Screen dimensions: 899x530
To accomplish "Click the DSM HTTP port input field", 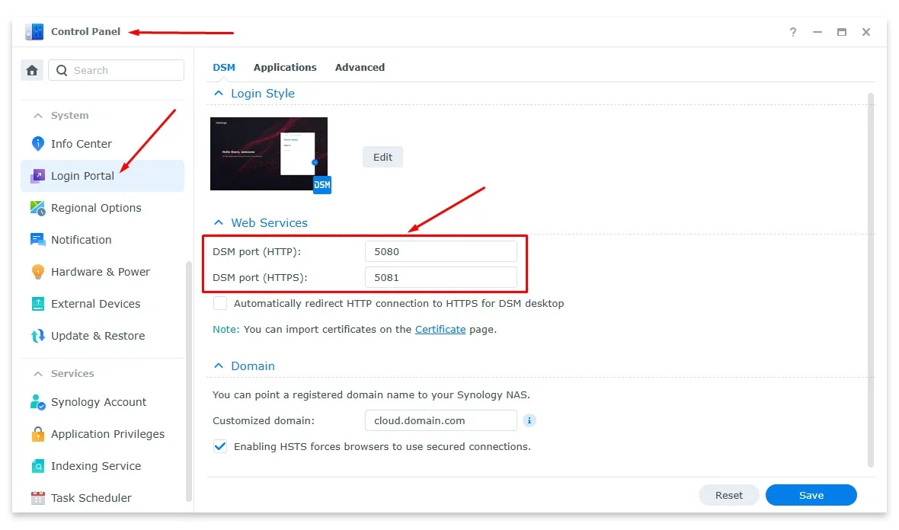I will tap(440, 251).
